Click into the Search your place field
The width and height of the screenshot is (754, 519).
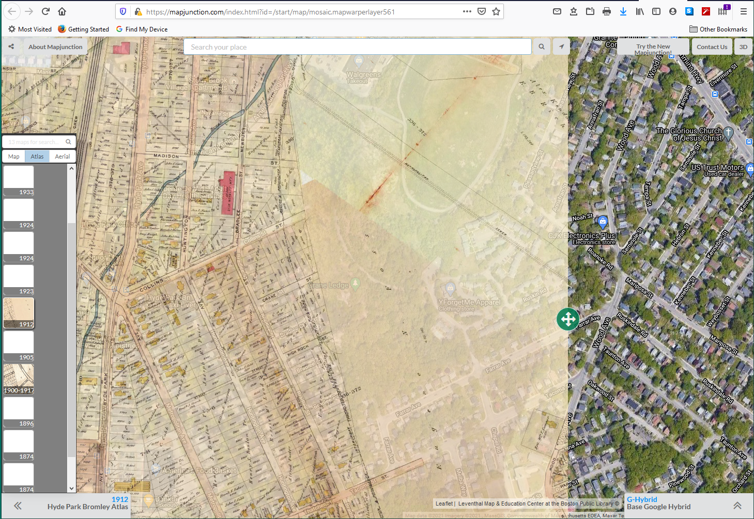pos(357,47)
